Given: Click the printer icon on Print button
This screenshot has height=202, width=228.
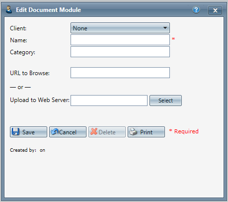Looking at the screenshot, I should 133,132.
